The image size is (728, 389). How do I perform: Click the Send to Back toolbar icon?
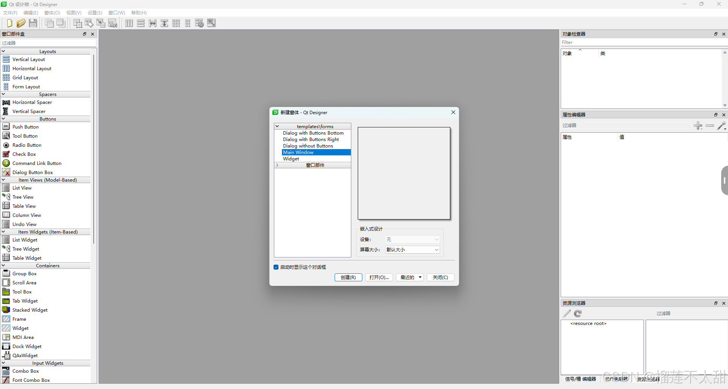click(61, 23)
